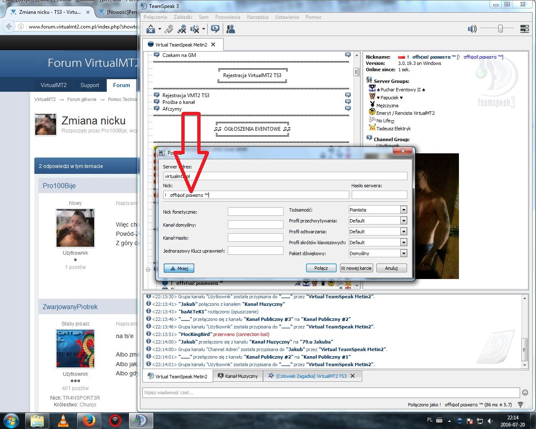Click the Anuluj button

391,268
